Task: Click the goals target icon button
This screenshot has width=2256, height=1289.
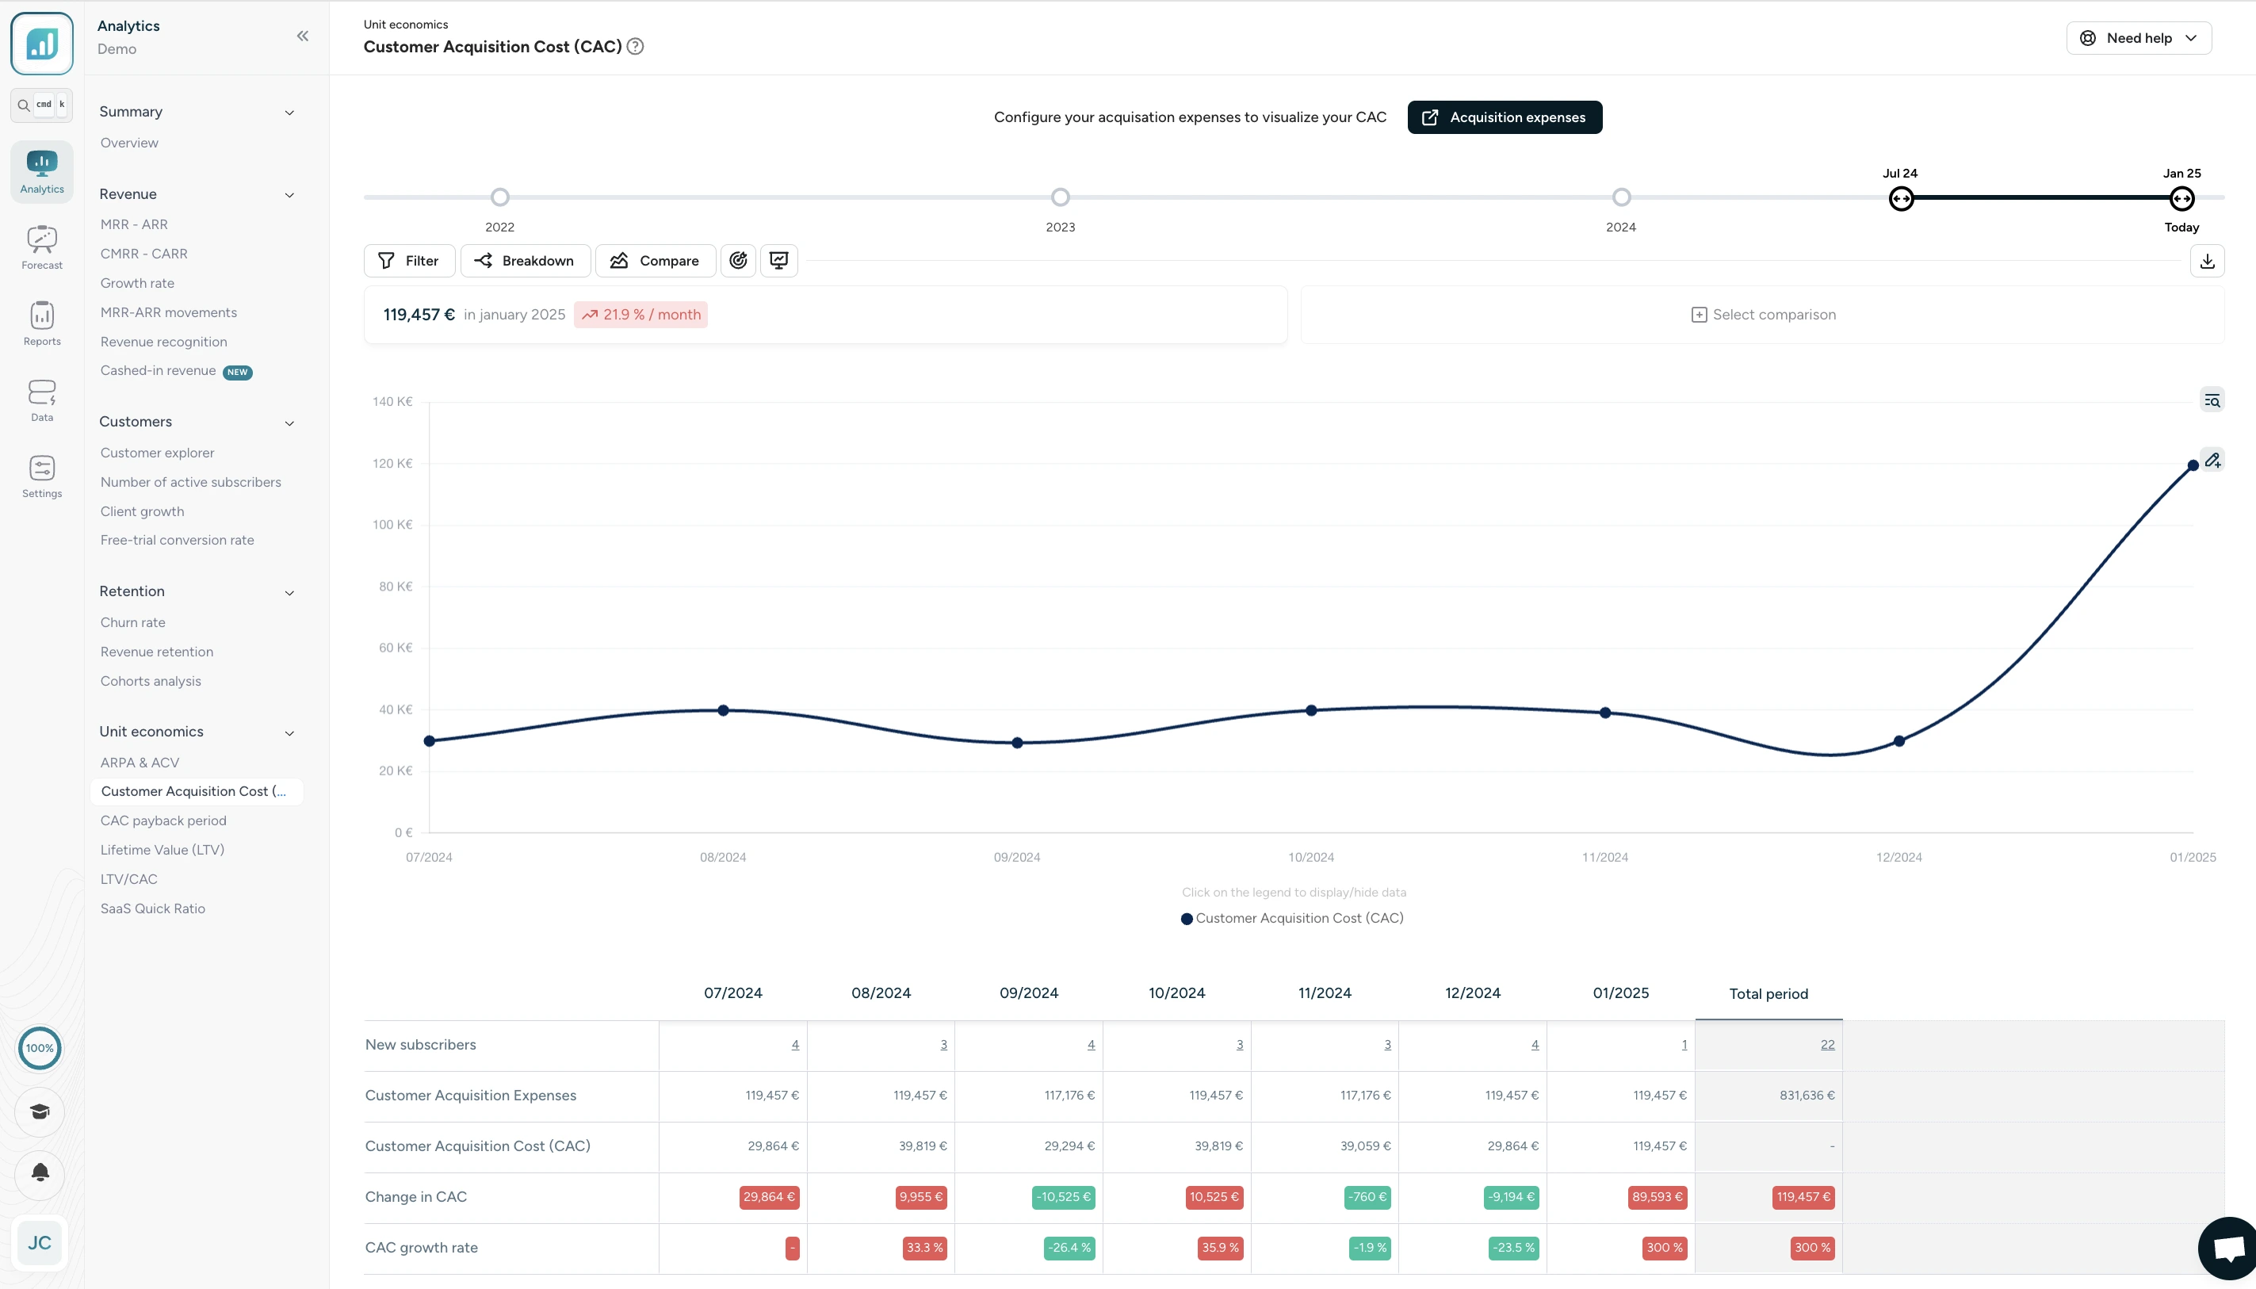Action: [738, 260]
